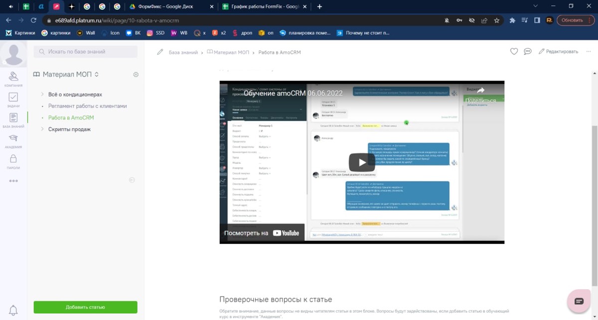This screenshot has width=598, height=320.
Task: Click the browser address bar URL
Action: (117, 20)
